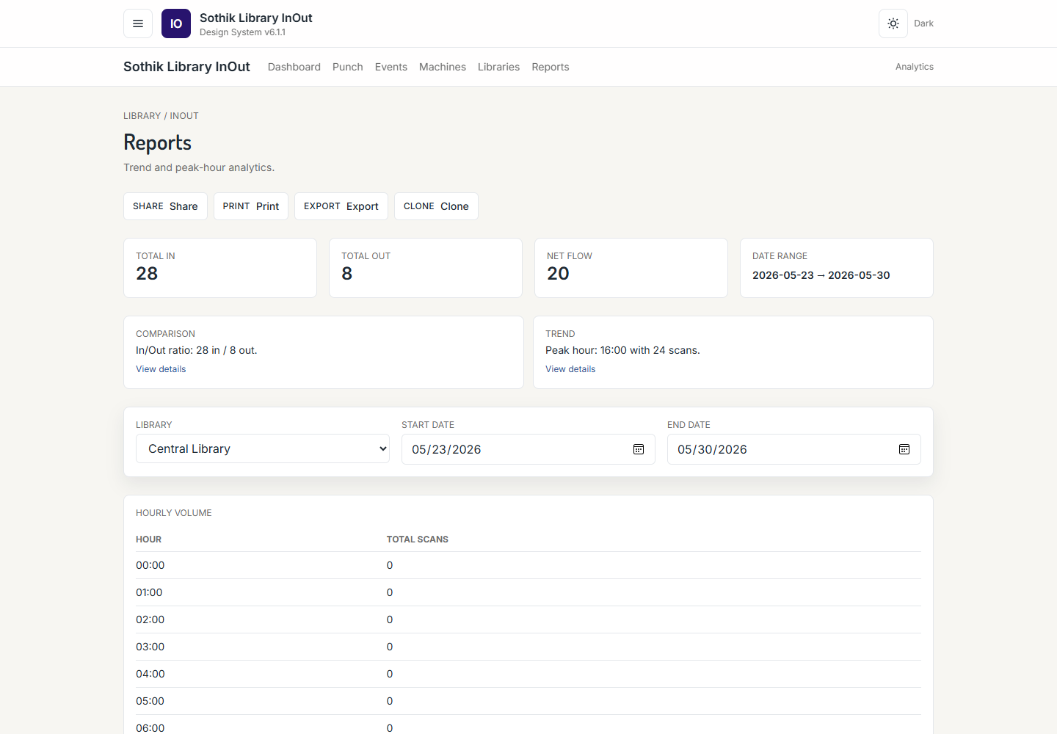Open the hamburger menu
Viewport: 1057px width, 734px height.
coord(138,23)
